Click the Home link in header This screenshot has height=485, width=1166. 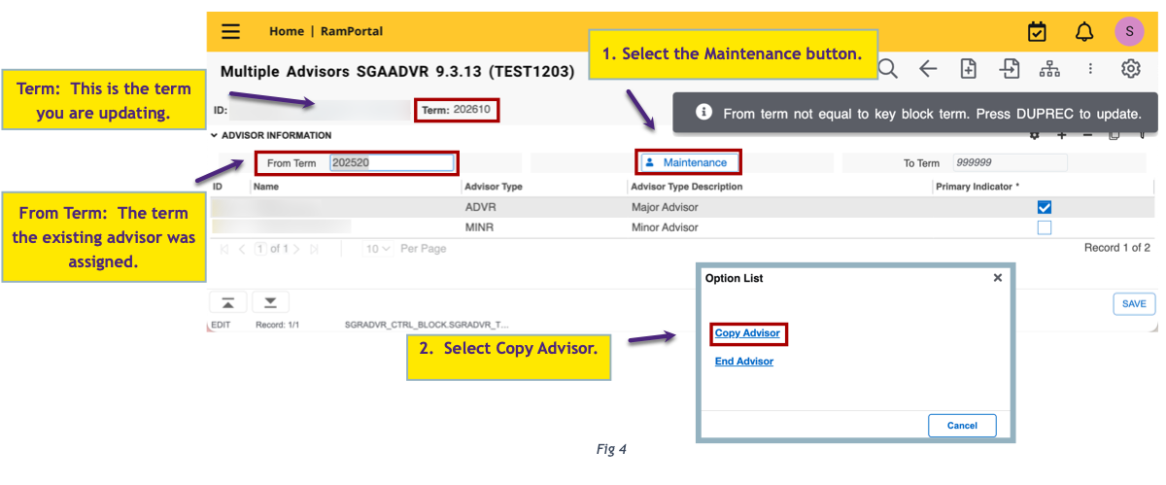(x=286, y=31)
